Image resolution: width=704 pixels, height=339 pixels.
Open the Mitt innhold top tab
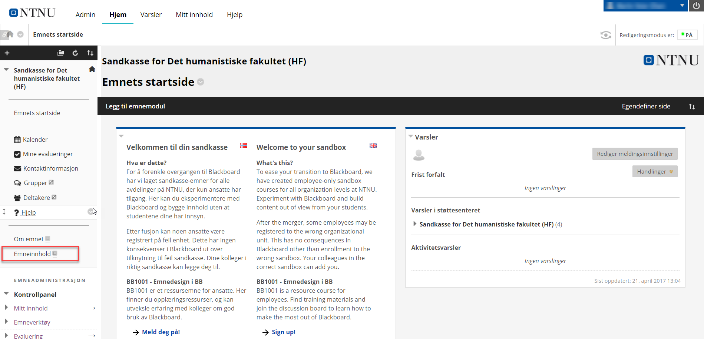click(x=194, y=14)
